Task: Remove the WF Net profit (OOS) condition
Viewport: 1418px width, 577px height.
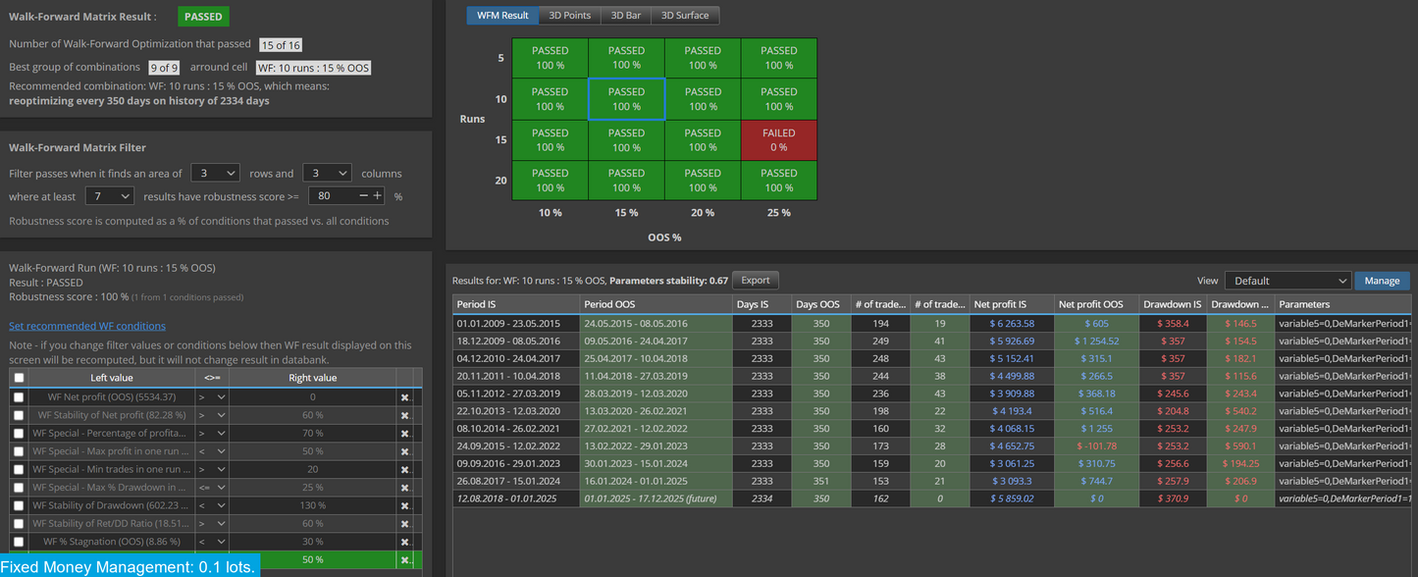Action: click(x=404, y=397)
